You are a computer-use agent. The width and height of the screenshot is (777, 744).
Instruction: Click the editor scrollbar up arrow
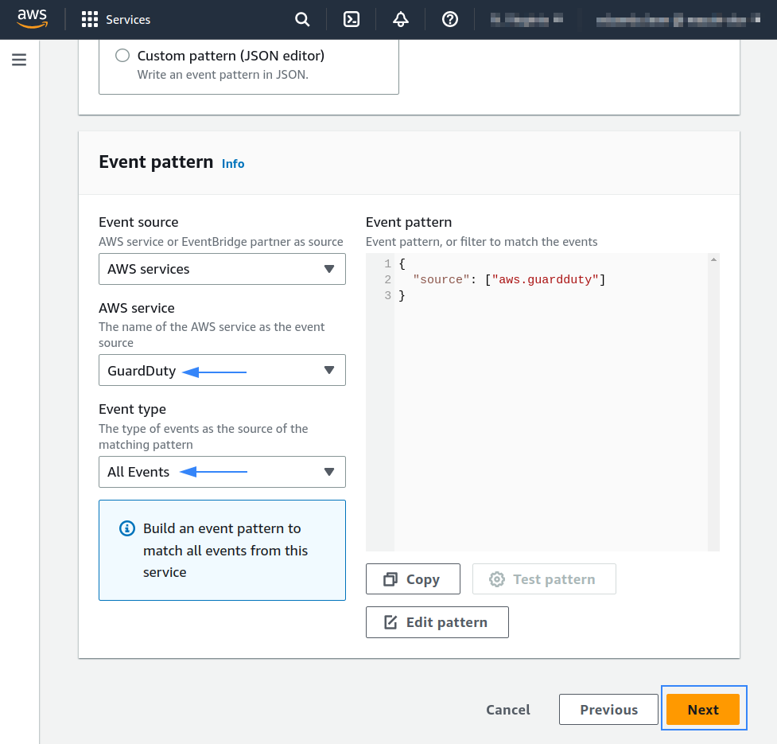(x=713, y=259)
